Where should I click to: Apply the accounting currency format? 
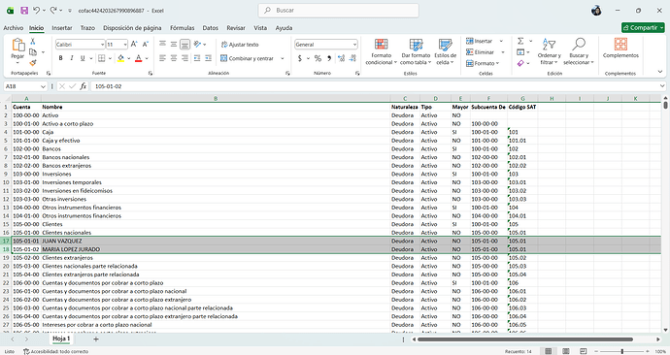[x=299, y=58]
